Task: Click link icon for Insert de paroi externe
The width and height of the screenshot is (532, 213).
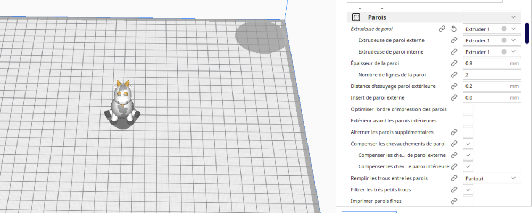Action: [454, 97]
